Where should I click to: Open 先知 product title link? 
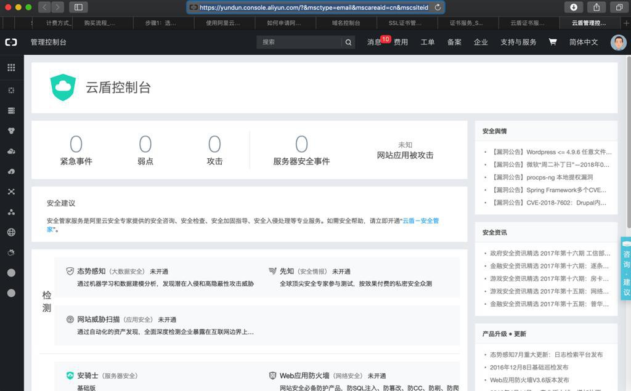point(287,271)
